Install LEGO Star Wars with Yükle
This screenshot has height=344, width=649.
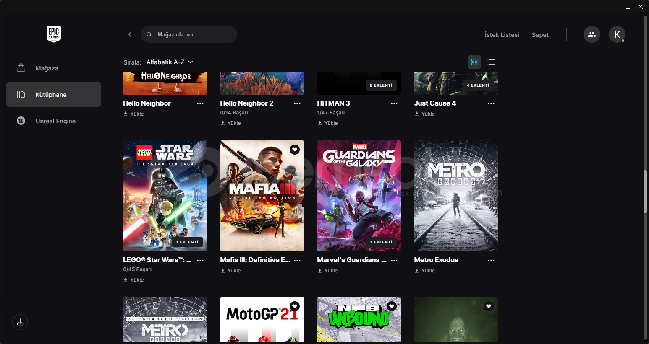click(x=133, y=279)
